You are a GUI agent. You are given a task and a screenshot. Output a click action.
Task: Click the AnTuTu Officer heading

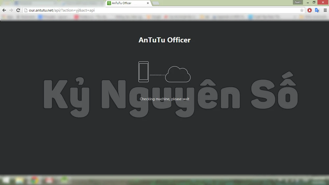pos(164,40)
